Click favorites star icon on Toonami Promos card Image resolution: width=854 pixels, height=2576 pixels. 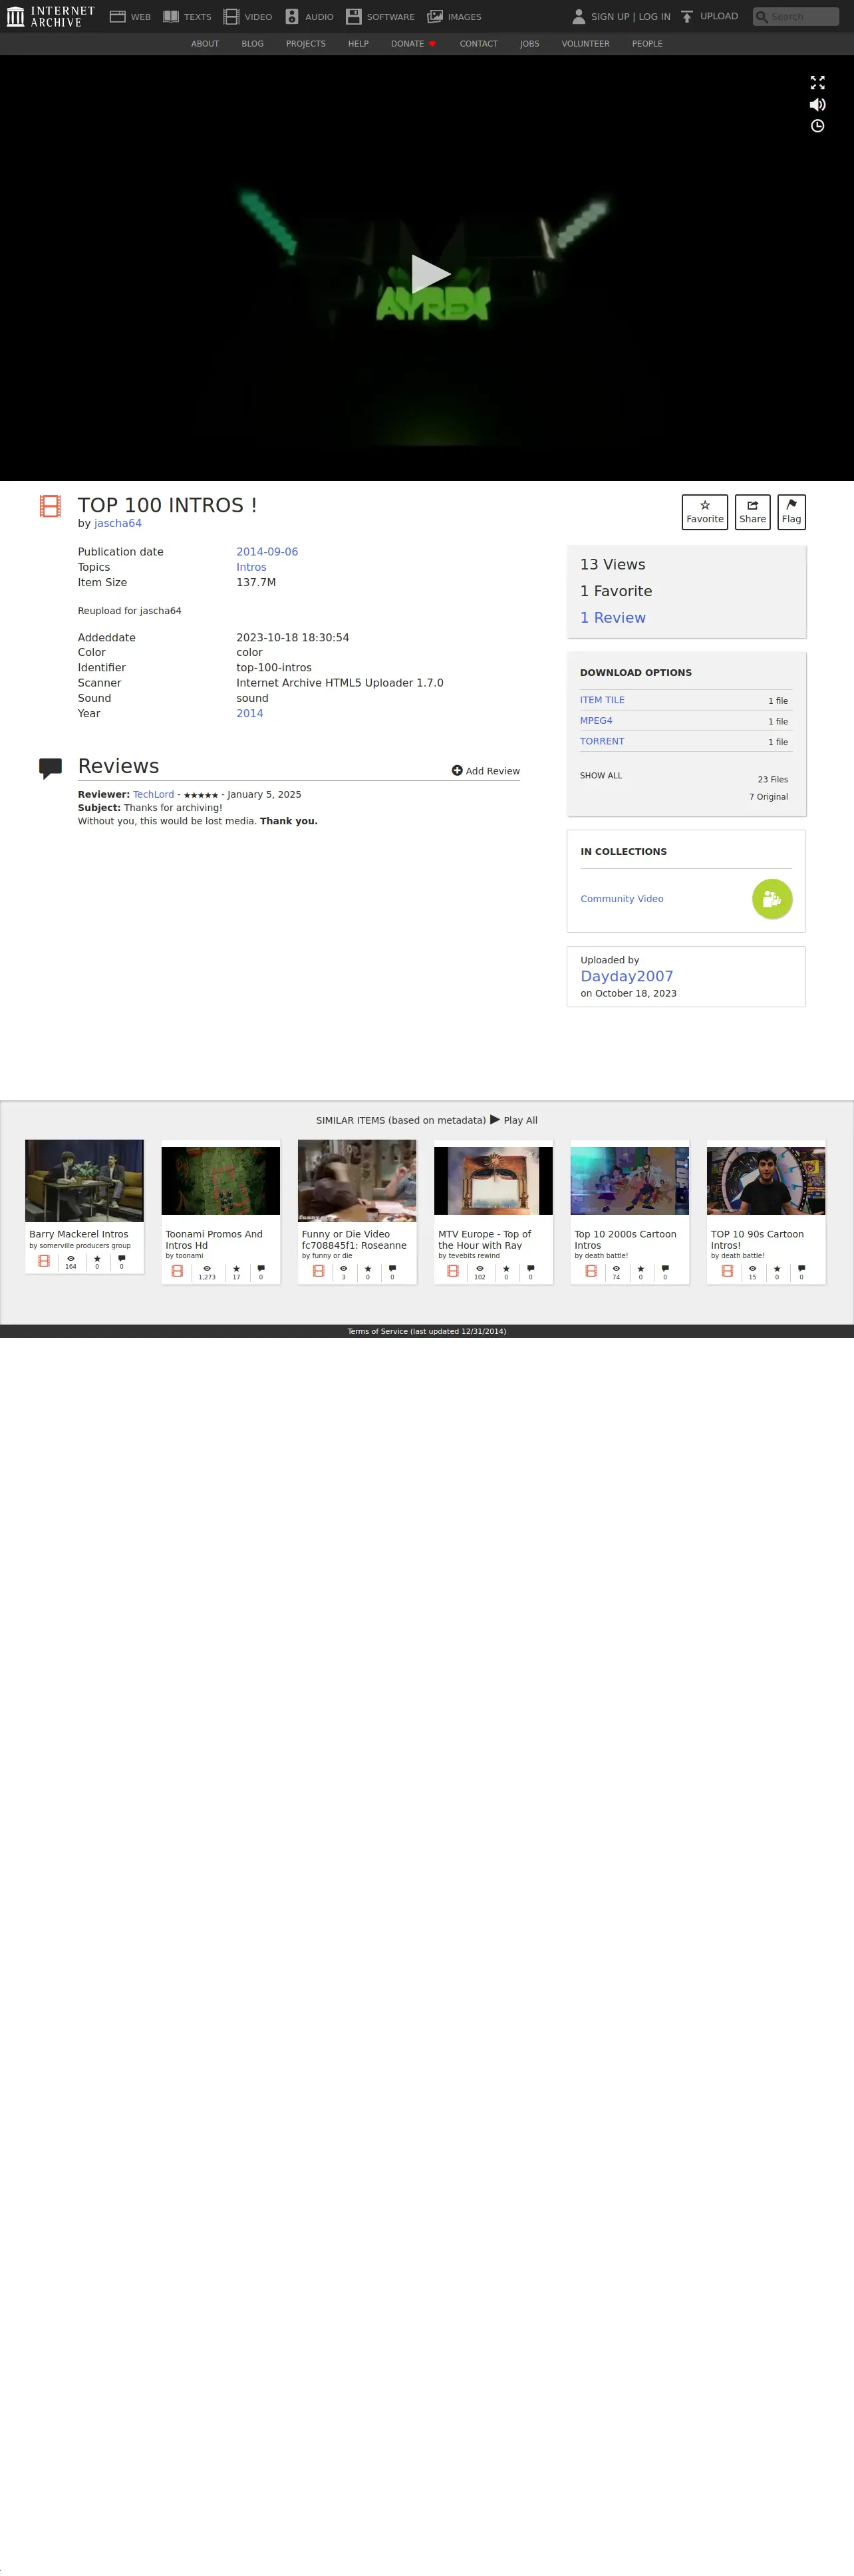click(236, 1268)
